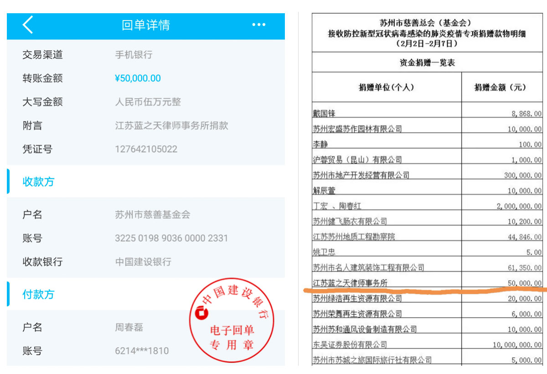
Task: Tap the back arrow in receipt header
Action: [x=28, y=25]
